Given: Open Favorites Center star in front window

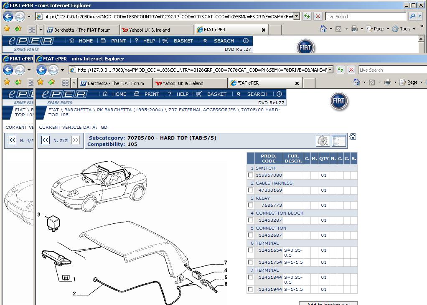Looking at the screenshot, I should (40, 82).
